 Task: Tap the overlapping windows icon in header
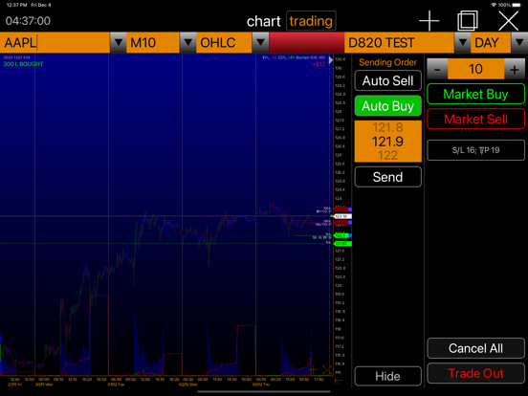pos(468,21)
